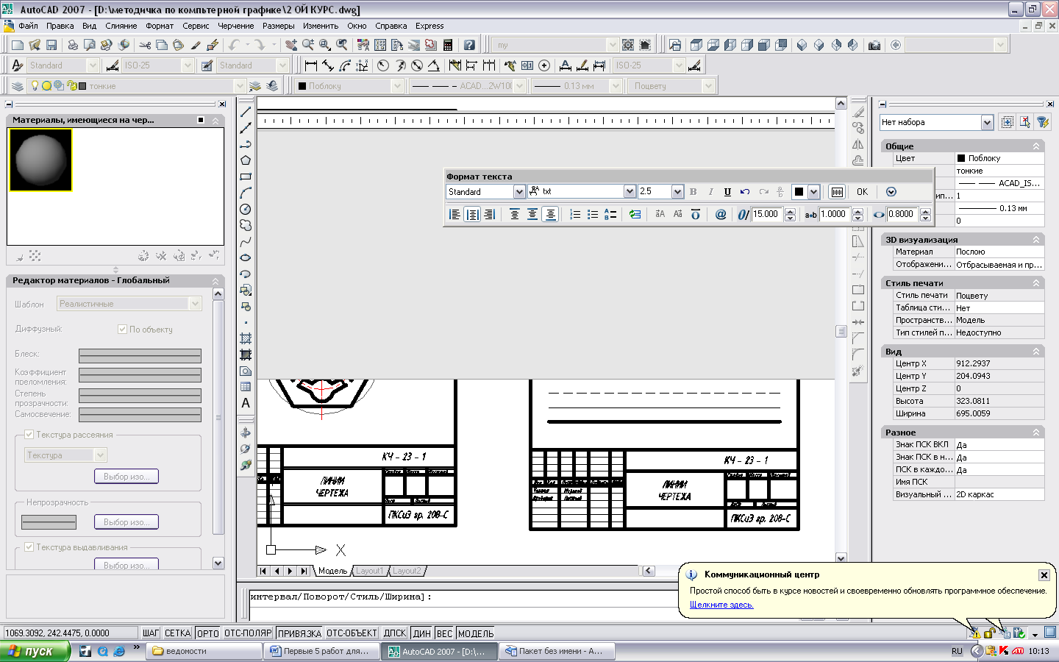The height and width of the screenshot is (662, 1059).
Task: Select the Polygon draw tool
Action: 246,160
